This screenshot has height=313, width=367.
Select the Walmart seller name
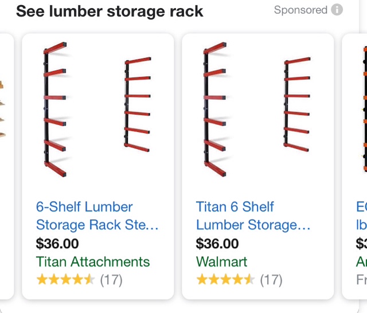[x=221, y=261]
